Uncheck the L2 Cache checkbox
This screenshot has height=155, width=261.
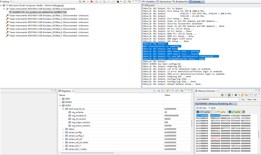230,112
